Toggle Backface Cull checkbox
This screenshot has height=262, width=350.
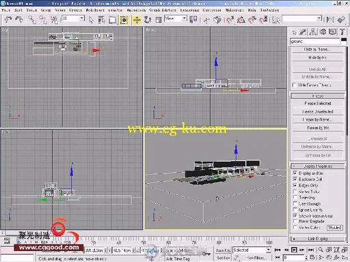tap(295, 179)
